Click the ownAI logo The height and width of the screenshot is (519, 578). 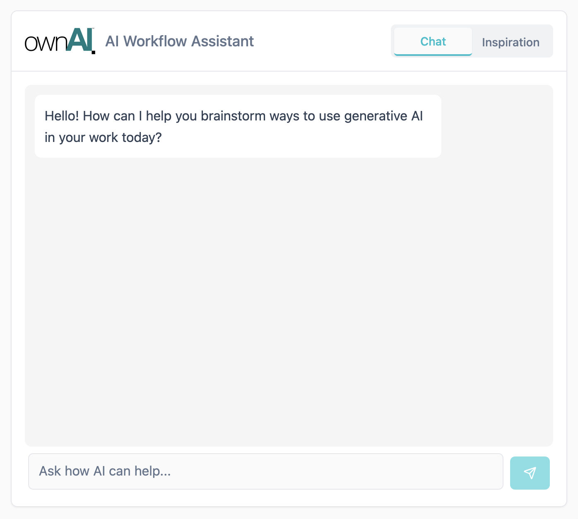[x=60, y=41]
